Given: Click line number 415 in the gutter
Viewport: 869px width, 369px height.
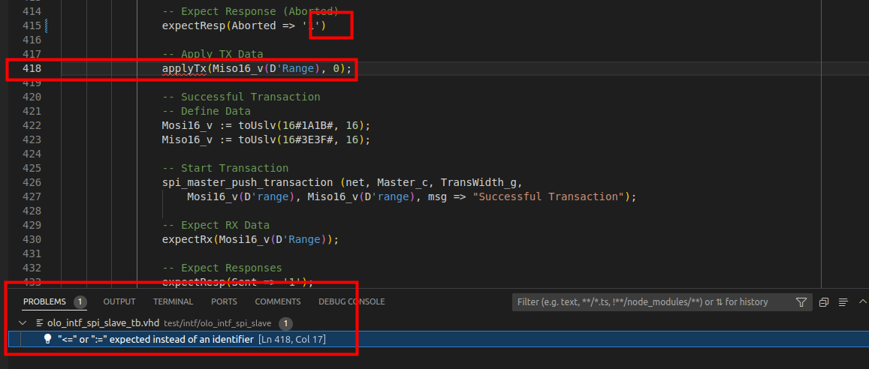Looking at the screenshot, I should point(32,25).
